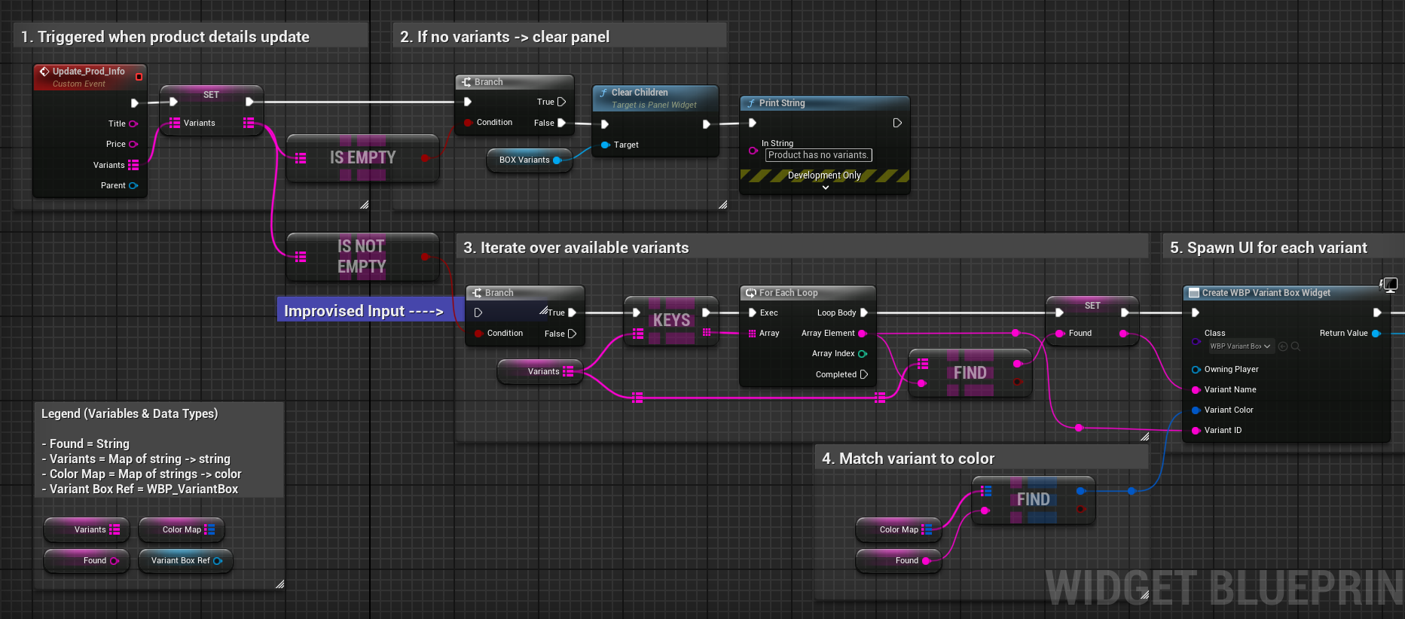Screen dimensions: 1405x619
Task: Select the '3. Iterate over available variants' comment header
Action: 576,248
